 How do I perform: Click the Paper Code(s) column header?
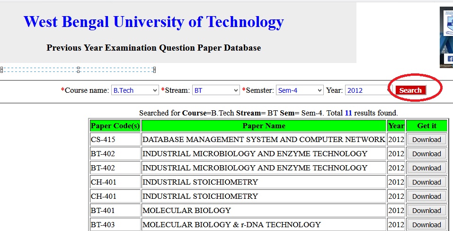pyautogui.click(x=115, y=126)
